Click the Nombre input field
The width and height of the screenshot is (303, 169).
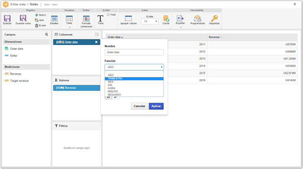coord(134,52)
